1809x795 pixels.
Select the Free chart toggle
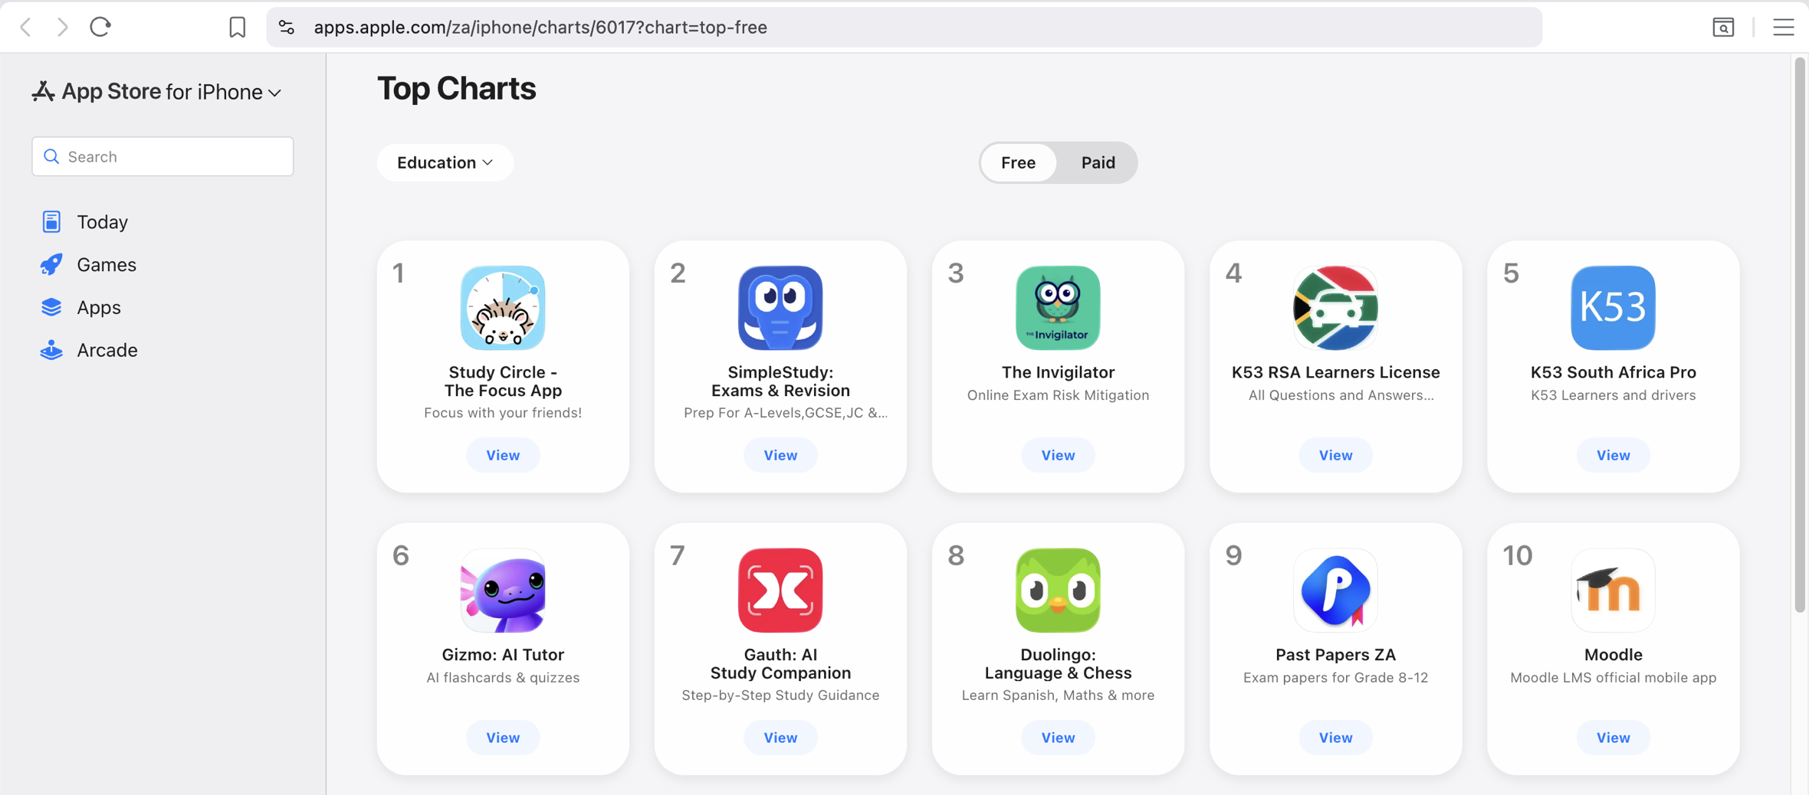(x=1018, y=162)
